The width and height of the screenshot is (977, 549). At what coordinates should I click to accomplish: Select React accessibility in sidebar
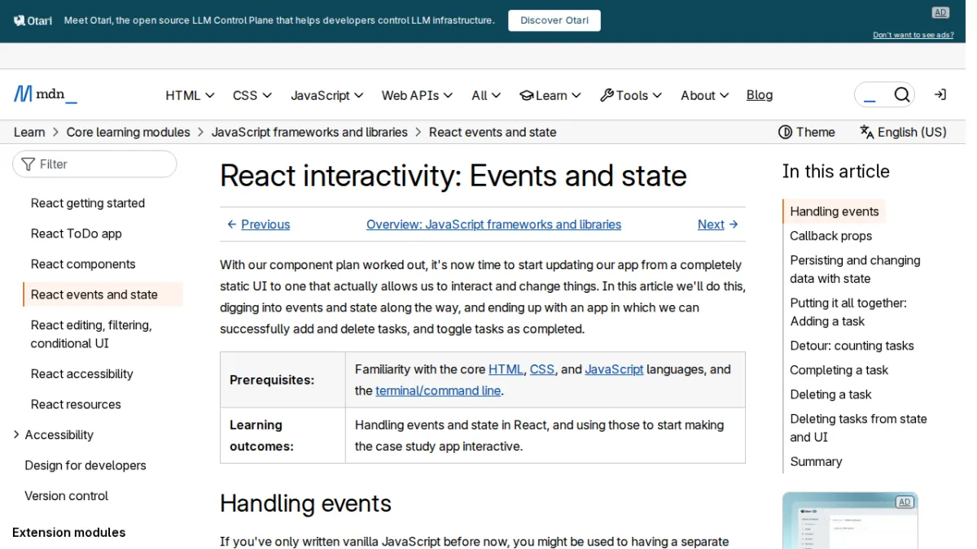point(81,374)
